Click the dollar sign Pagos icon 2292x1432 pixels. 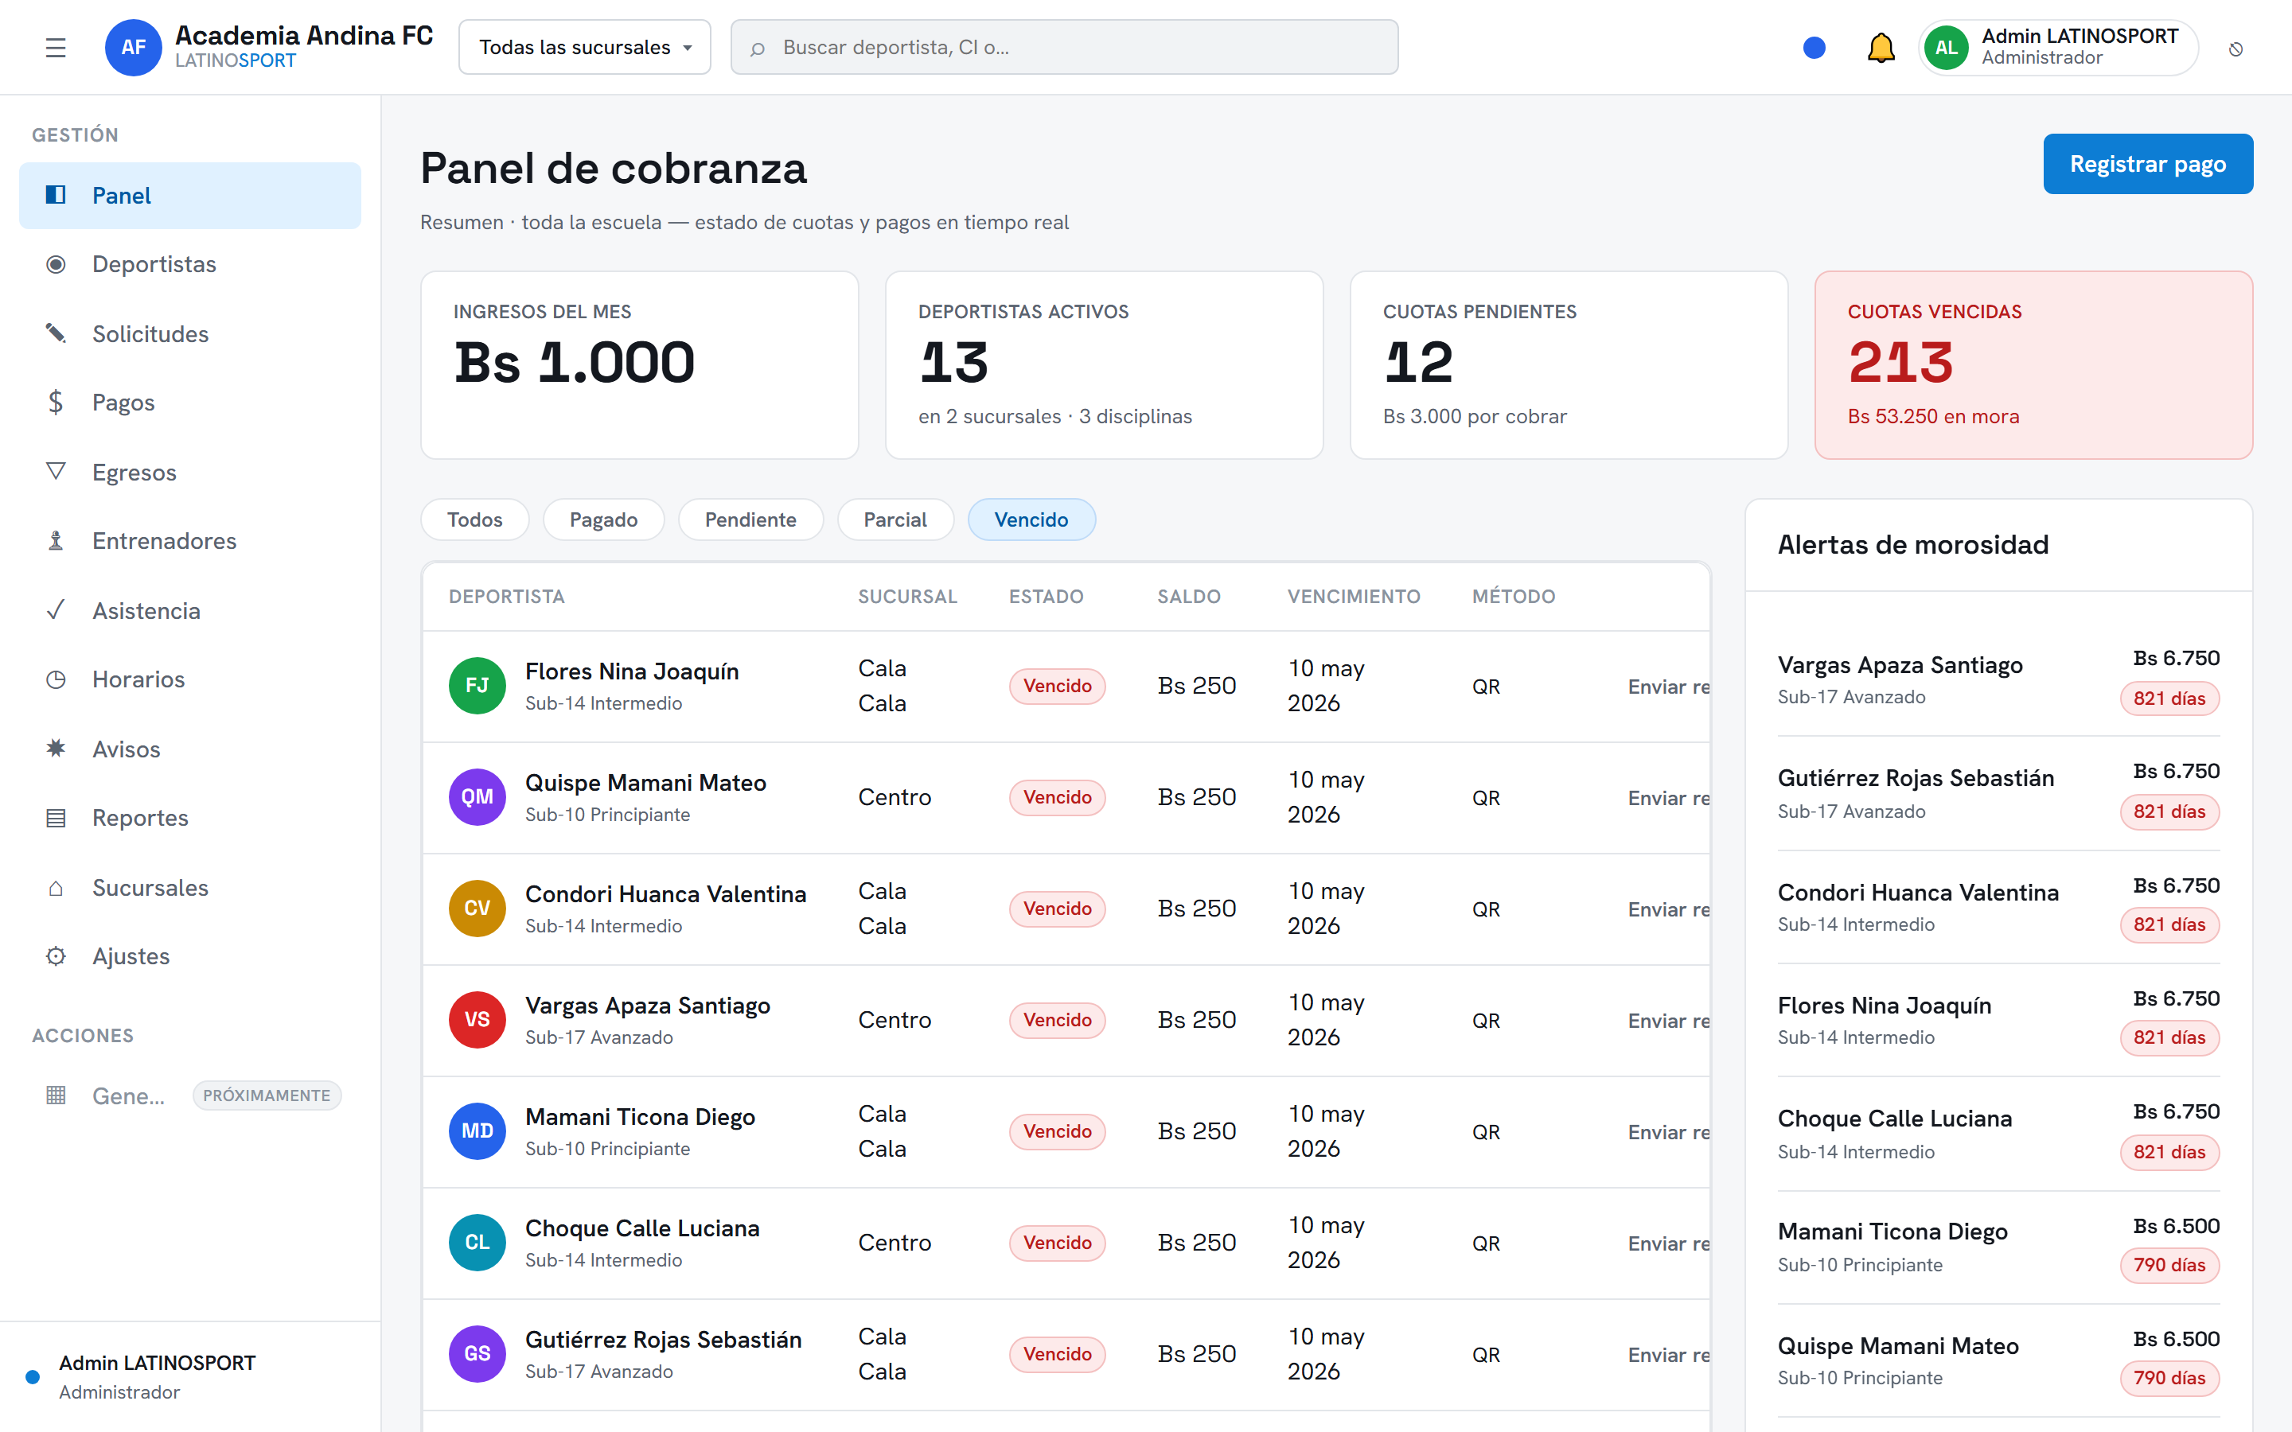pos(56,403)
